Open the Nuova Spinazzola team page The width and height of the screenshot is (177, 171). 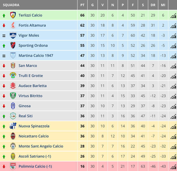tap(34, 126)
